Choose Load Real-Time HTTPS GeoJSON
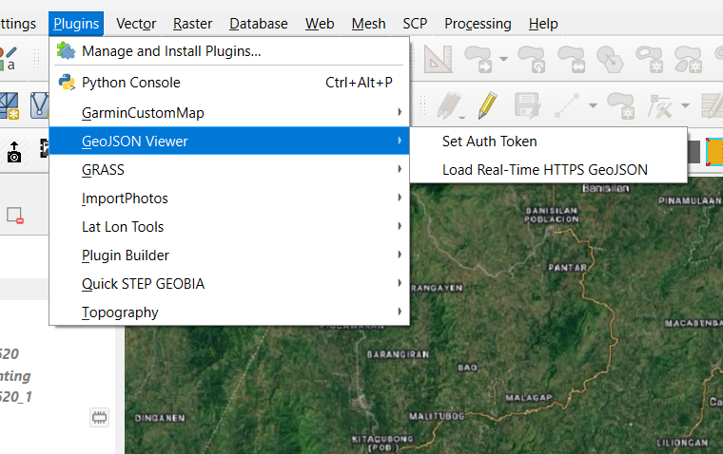The height and width of the screenshot is (454, 723). point(549,169)
